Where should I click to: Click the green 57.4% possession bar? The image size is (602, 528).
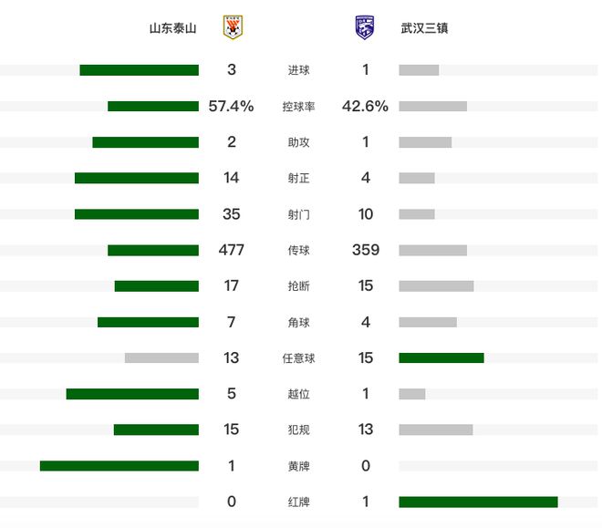coord(153,107)
